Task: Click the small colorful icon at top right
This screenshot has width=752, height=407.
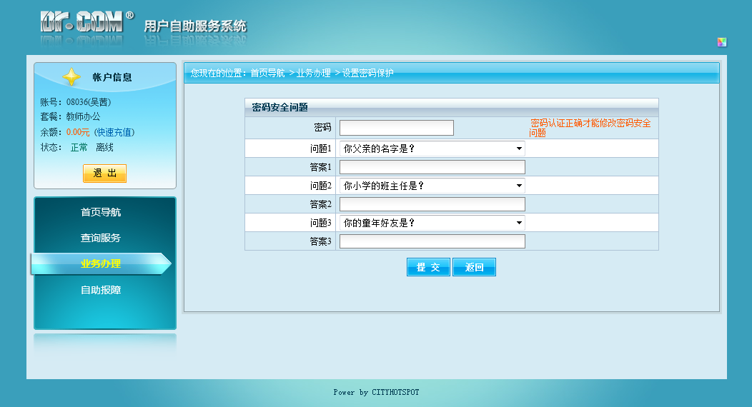Action: pos(721,42)
